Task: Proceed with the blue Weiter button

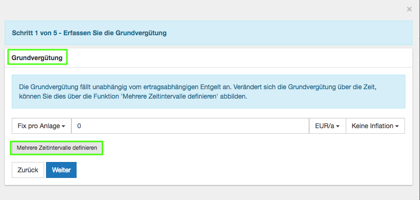Action: tap(61, 170)
